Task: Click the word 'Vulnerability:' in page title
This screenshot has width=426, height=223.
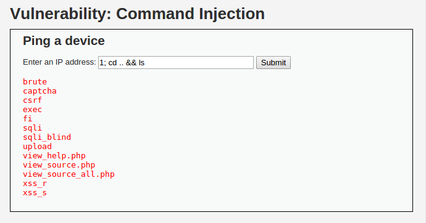Action: (x=61, y=14)
